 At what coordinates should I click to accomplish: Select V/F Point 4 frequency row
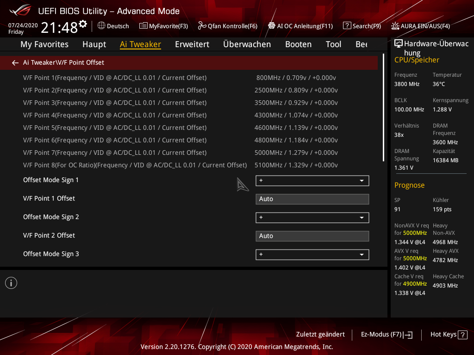coord(189,115)
